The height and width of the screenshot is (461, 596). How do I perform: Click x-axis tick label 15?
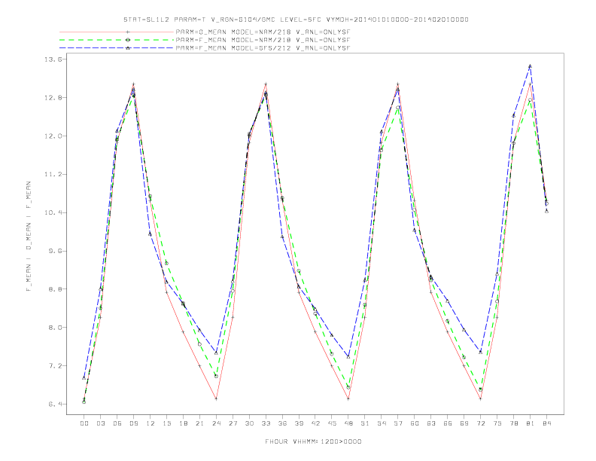(166, 423)
